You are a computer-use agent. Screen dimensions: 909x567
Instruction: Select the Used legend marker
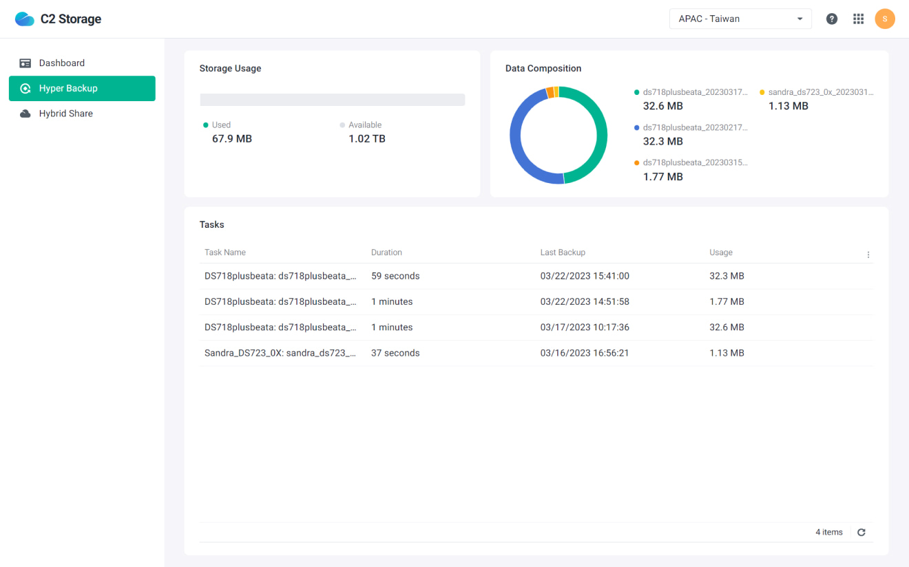205,125
